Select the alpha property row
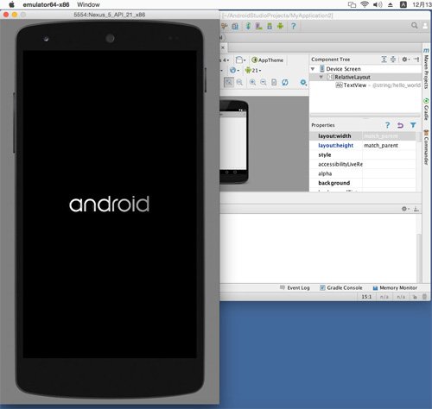The height and width of the screenshot is (409, 432). 363,173
